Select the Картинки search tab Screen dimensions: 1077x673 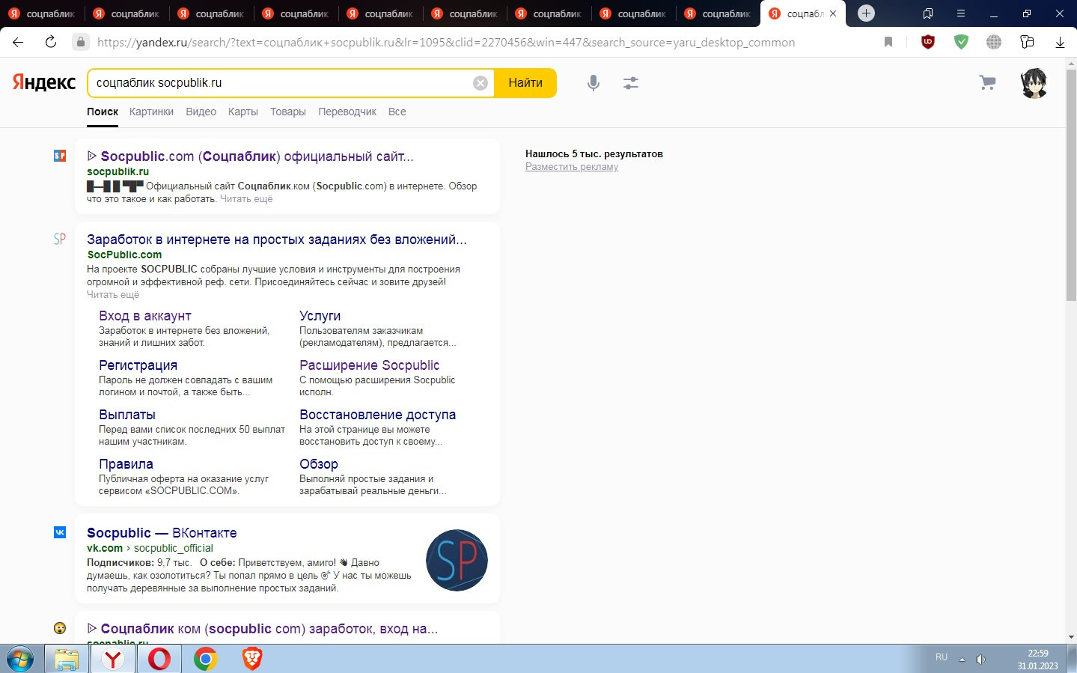point(151,112)
